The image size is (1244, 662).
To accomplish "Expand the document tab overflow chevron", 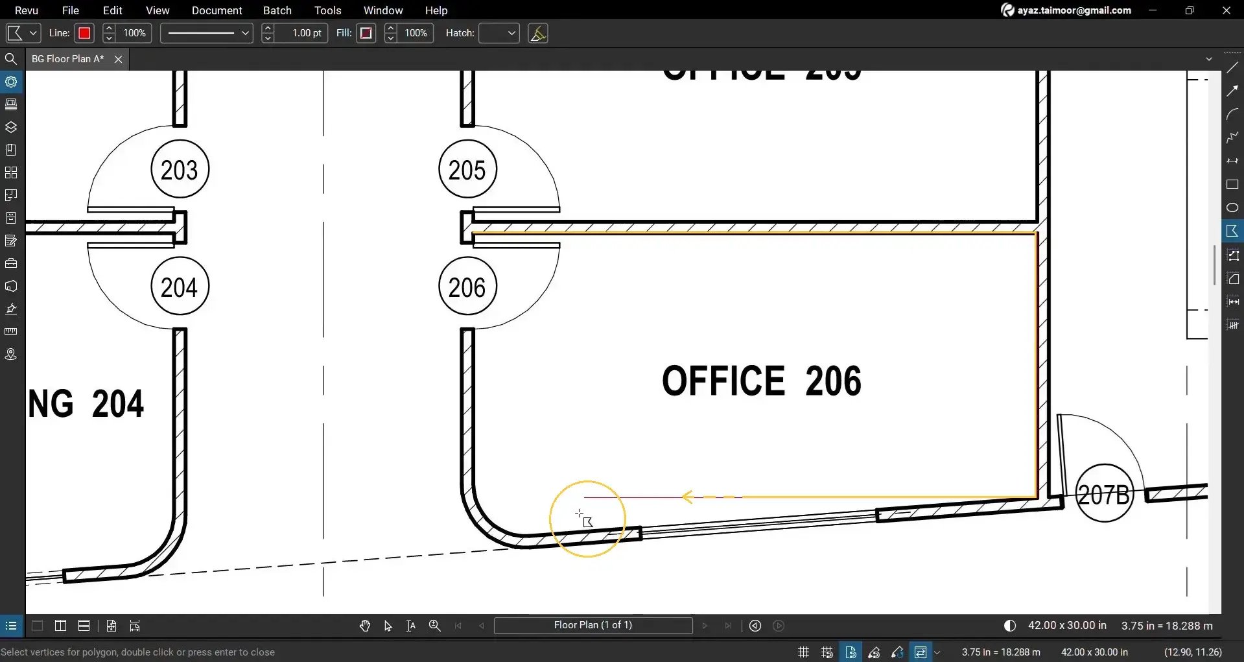I will (1208, 58).
